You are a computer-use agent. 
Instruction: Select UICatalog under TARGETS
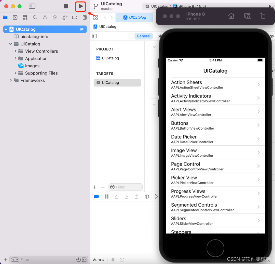click(x=117, y=83)
